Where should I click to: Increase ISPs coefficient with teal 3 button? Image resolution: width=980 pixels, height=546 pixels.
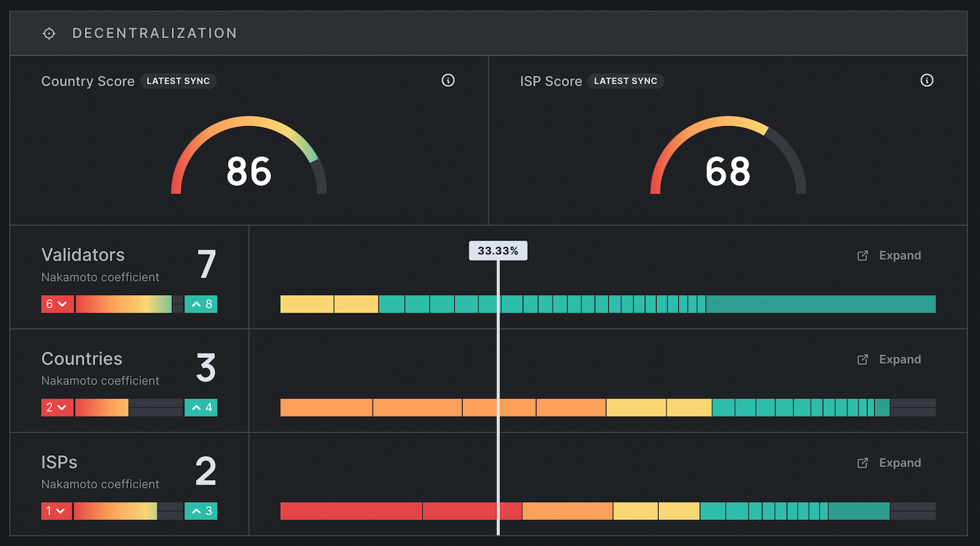tap(201, 511)
